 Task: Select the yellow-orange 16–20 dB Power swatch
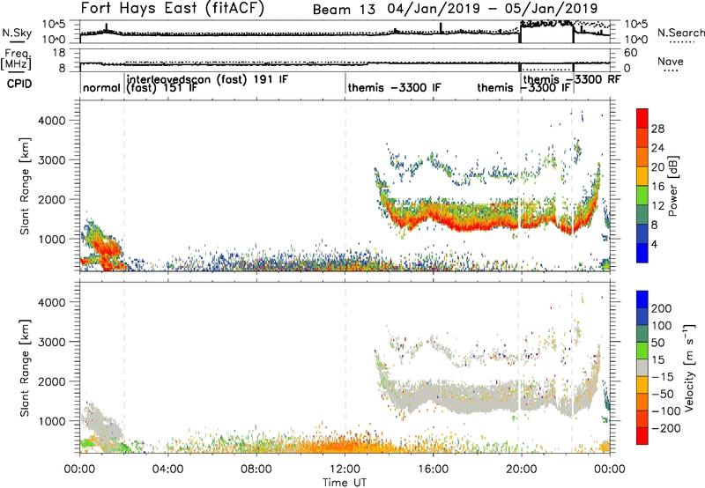click(642, 176)
